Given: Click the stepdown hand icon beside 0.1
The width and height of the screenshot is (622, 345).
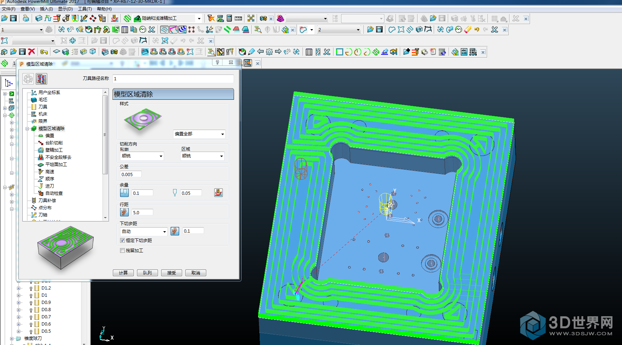Looking at the screenshot, I should [175, 231].
